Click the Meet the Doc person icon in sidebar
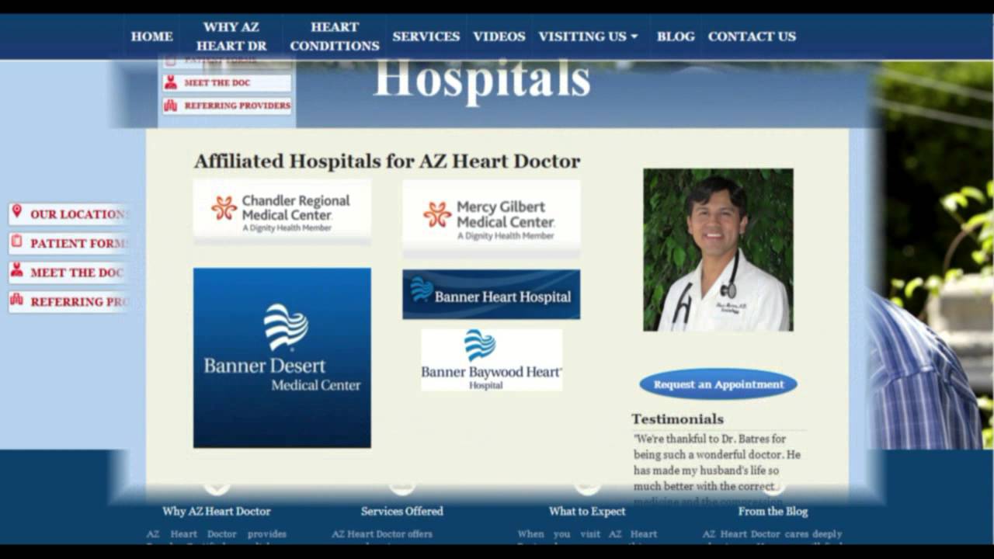 [x=17, y=270]
